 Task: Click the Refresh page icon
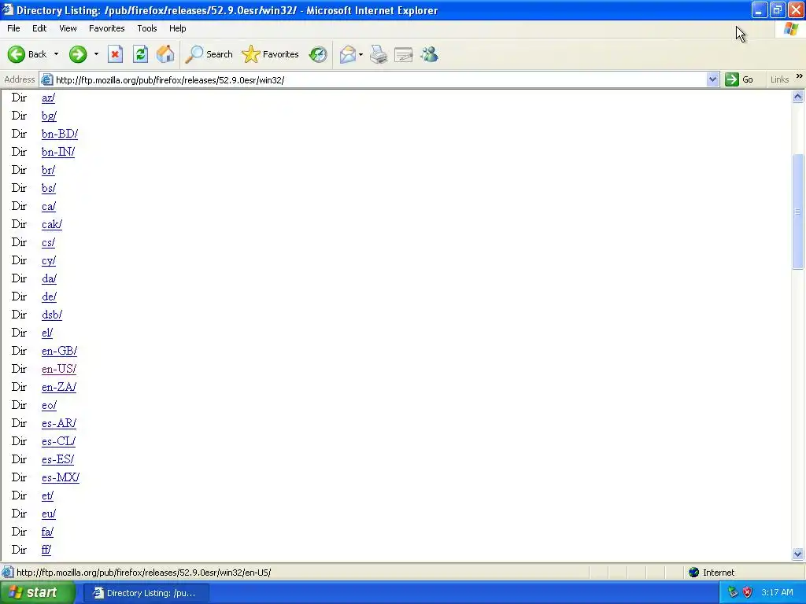click(x=140, y=54)
